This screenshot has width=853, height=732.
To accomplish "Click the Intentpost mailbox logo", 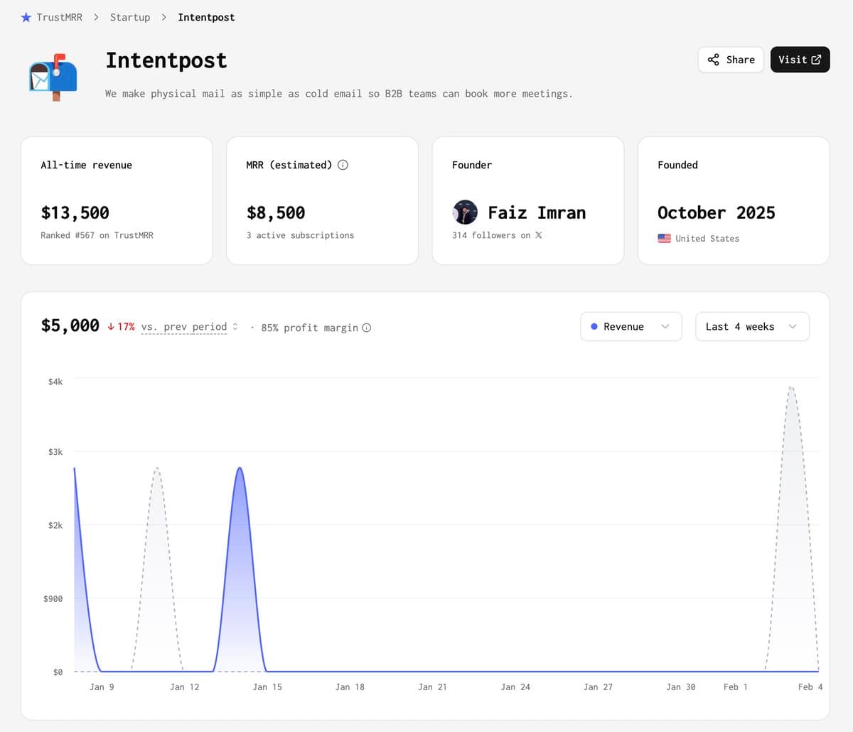I will pyautogui.click(x=53, y=77).
